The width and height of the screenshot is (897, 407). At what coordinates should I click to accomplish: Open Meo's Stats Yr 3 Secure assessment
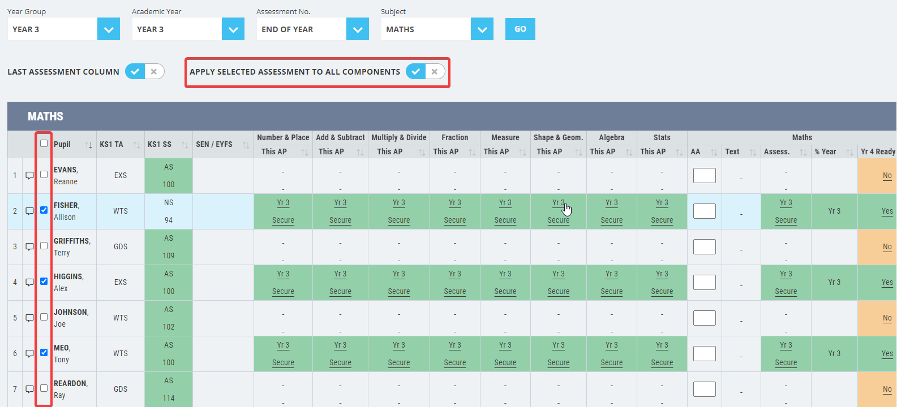(x=662, y=354)
